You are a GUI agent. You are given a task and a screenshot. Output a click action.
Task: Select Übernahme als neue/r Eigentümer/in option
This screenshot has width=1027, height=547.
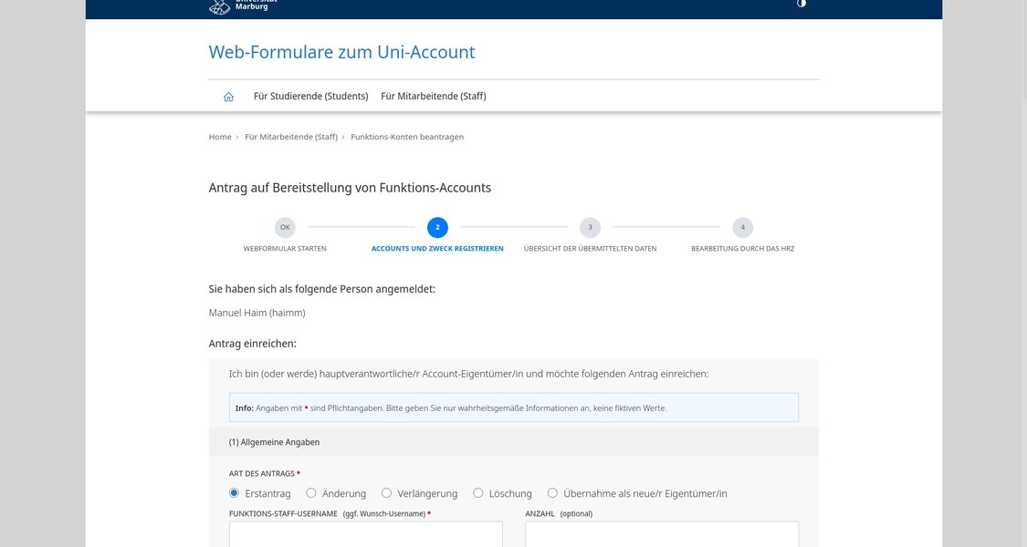pos(553,492)
